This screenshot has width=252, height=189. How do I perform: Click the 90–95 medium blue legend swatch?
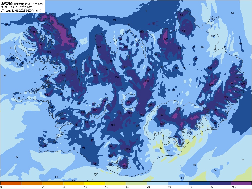[199, 183]
